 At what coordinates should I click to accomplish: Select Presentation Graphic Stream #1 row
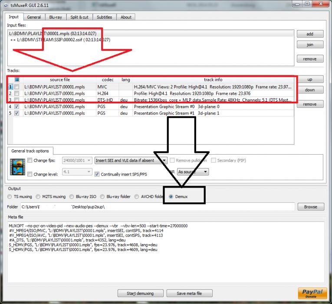pyautogui.click(x=151, y=113)
